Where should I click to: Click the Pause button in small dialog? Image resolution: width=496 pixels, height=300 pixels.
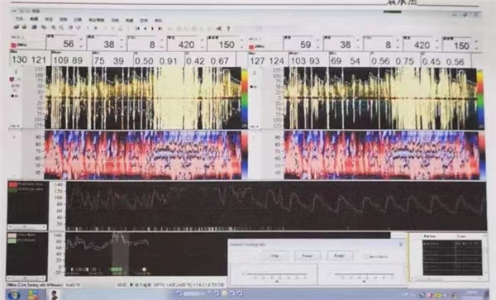coord(308,255)
